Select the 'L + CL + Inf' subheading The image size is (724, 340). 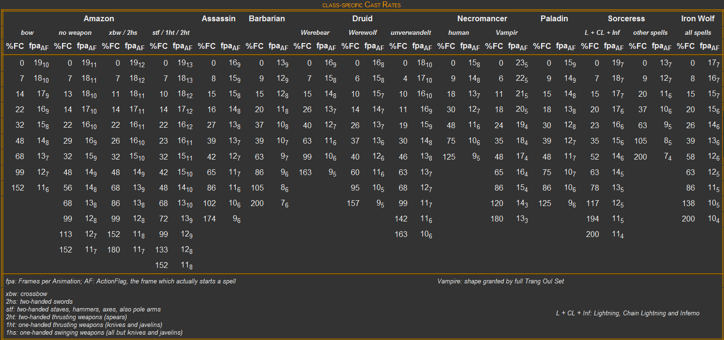coord(603,33)
